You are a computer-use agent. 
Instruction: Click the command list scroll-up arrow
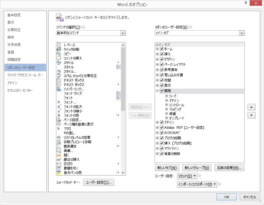click(123, 45)
